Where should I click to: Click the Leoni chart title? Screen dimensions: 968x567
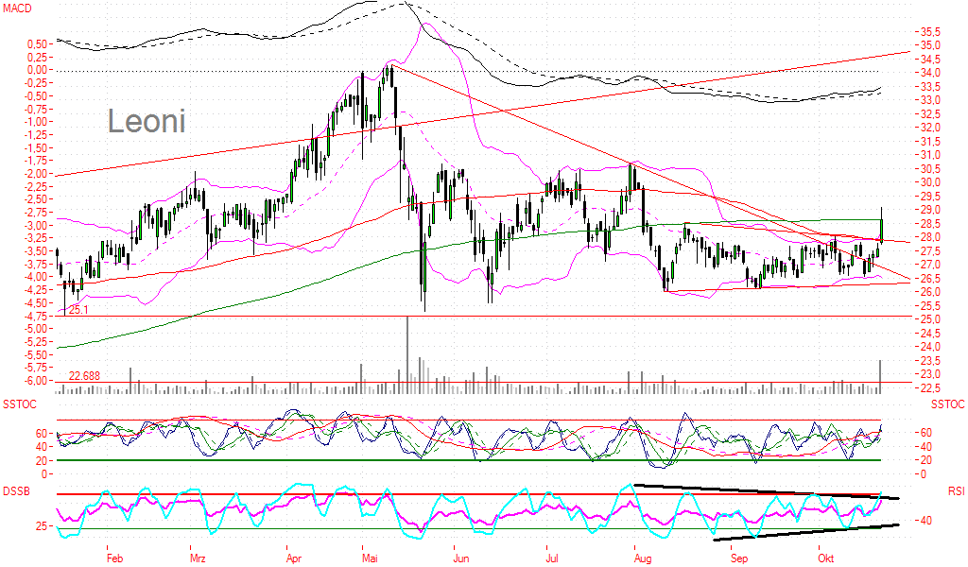[x=146, y=121]
